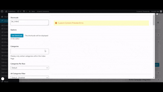Click the CodeStore home icon

tap(6, 11)
